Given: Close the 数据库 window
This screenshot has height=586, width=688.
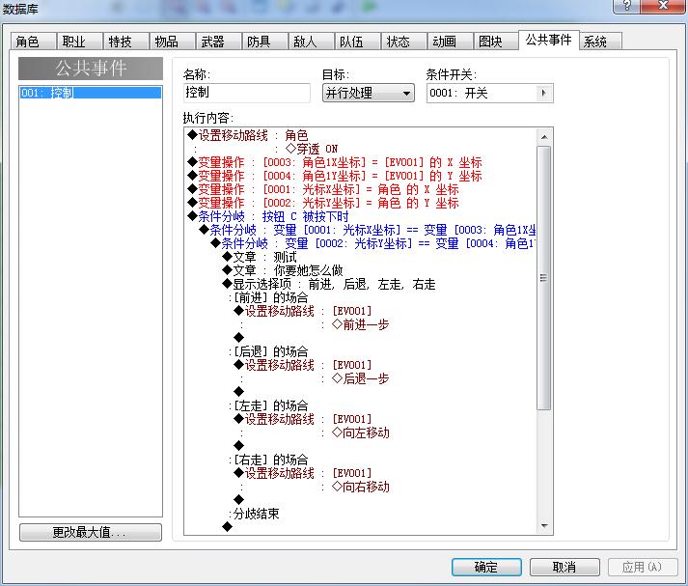Looking at the screenshot, I should [x=664, y=6].
